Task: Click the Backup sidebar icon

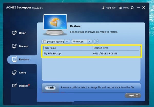Action: pos(14,46)
